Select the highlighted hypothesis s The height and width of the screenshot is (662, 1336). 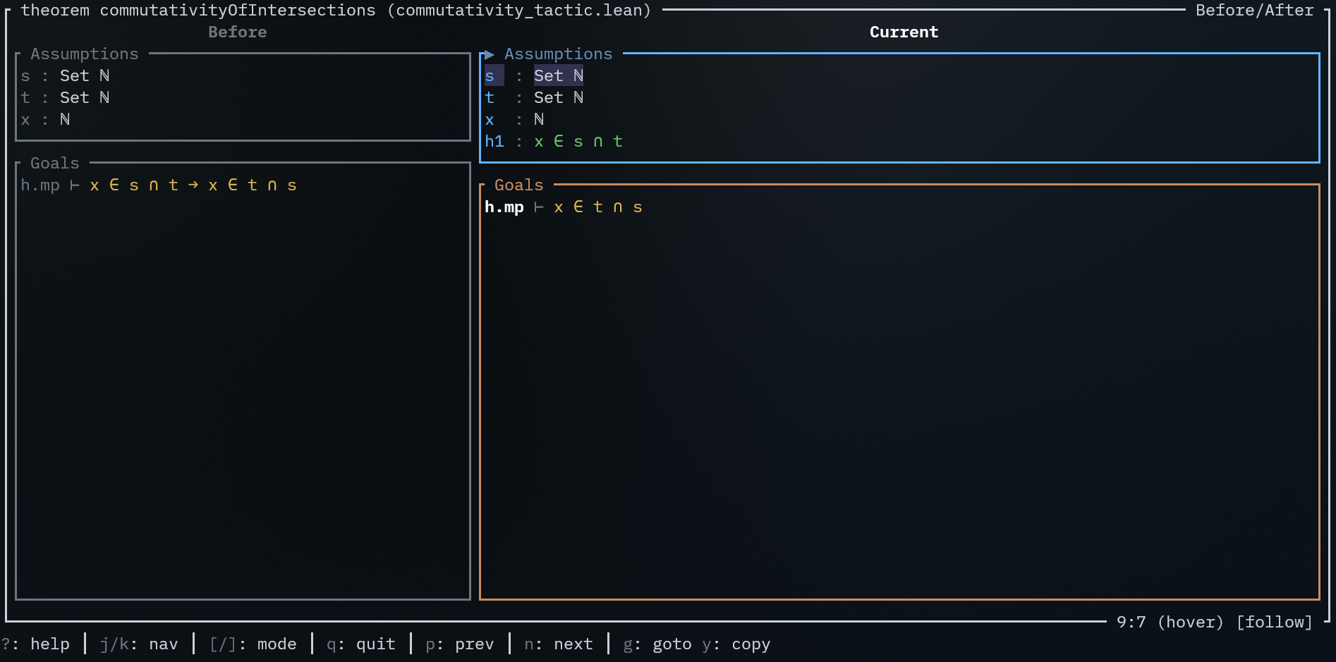[490, 75]
